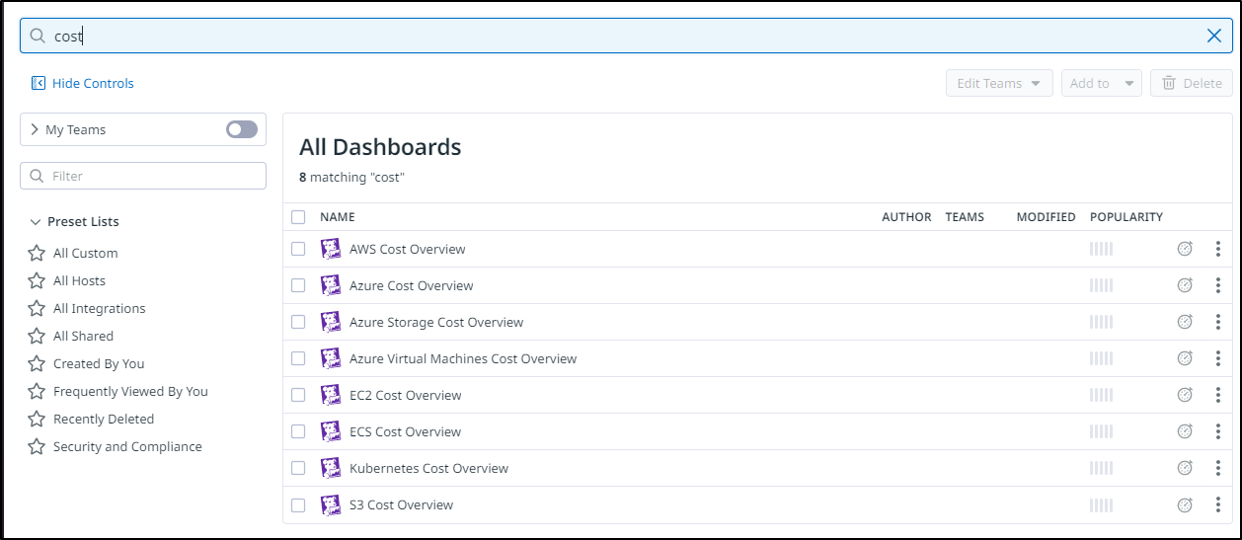Open three-dot menu for Azure Cost Overview
The height and width of the screenshot is (540, 1242).
click(1218, 285)
